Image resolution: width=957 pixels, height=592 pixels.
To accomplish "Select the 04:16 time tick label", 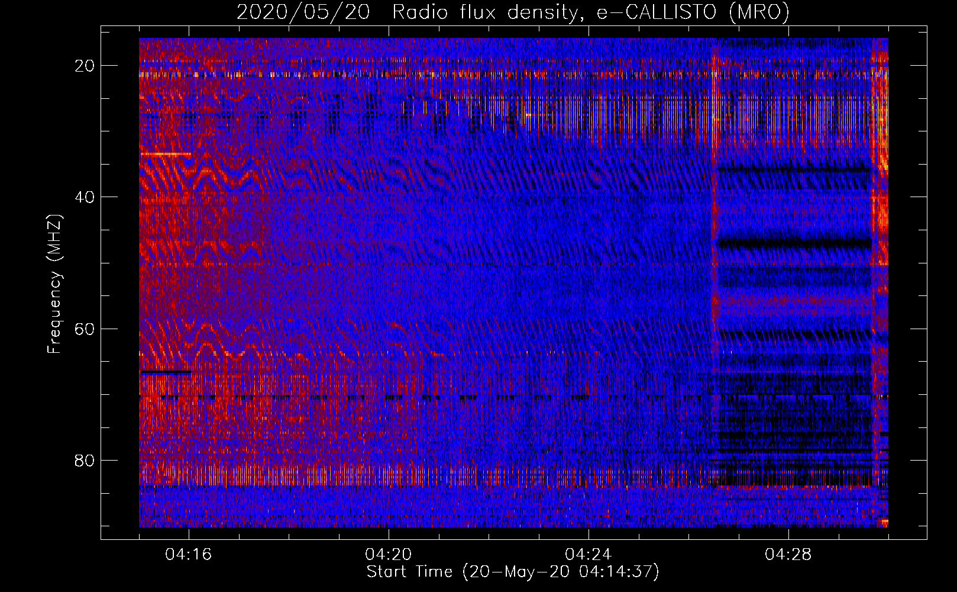I will tap(189, 555).
